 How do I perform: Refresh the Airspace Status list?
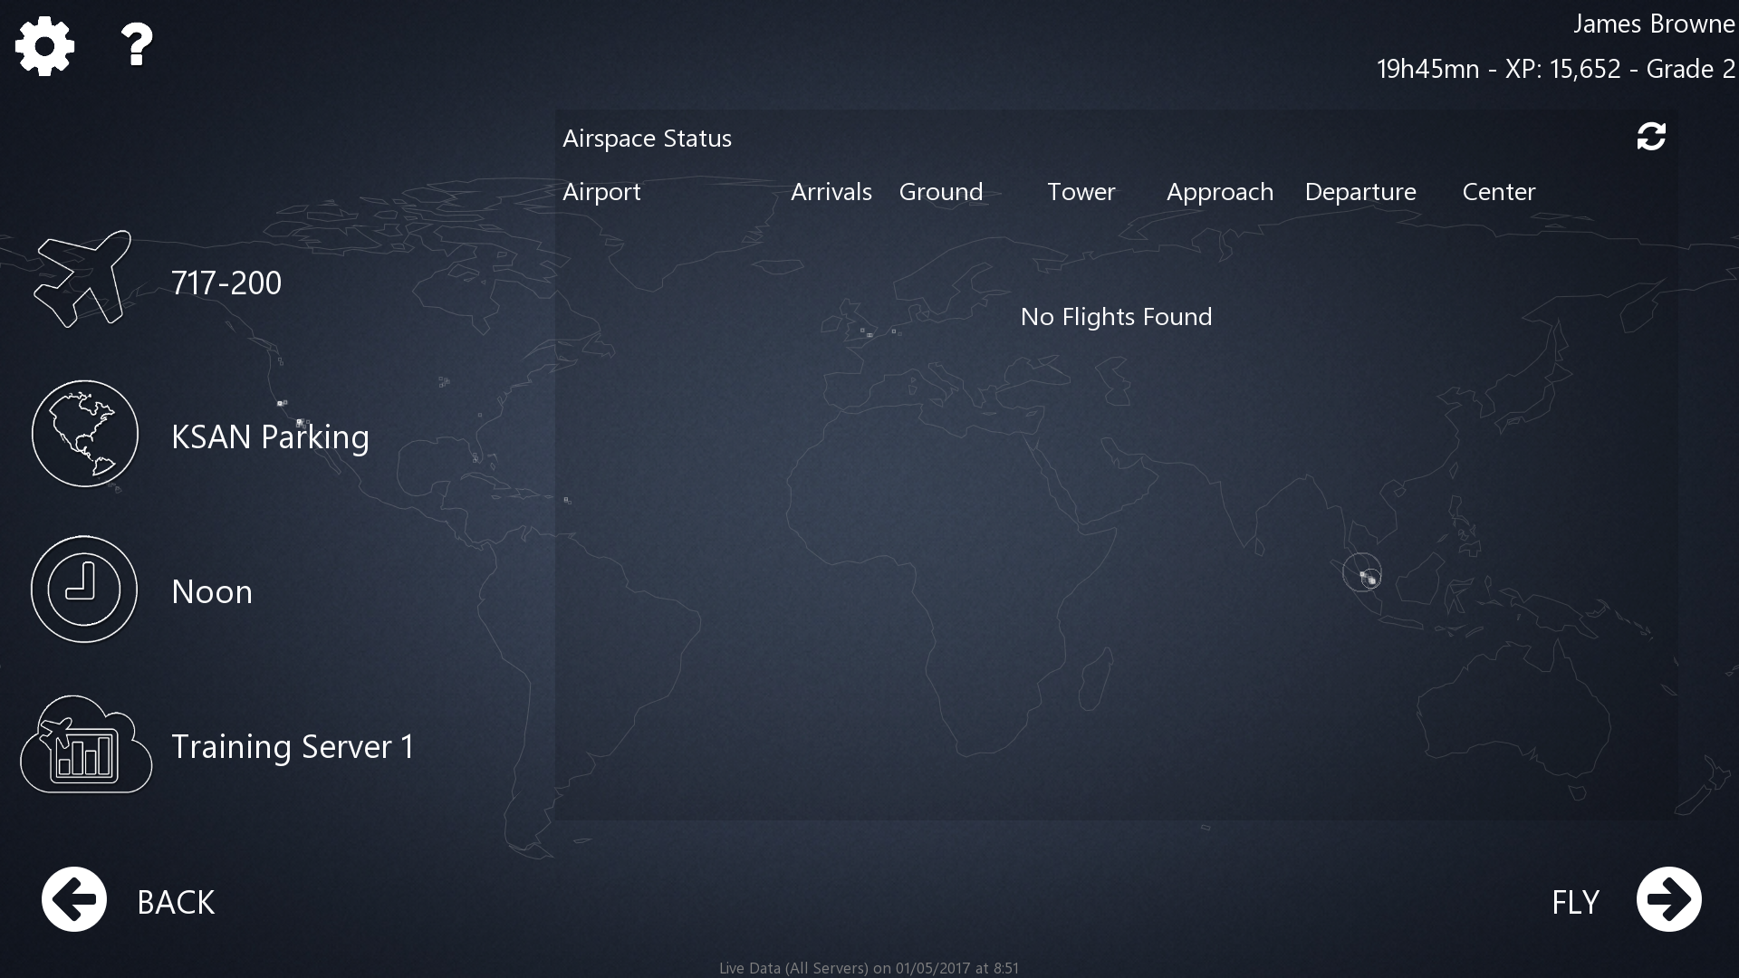1651,137
